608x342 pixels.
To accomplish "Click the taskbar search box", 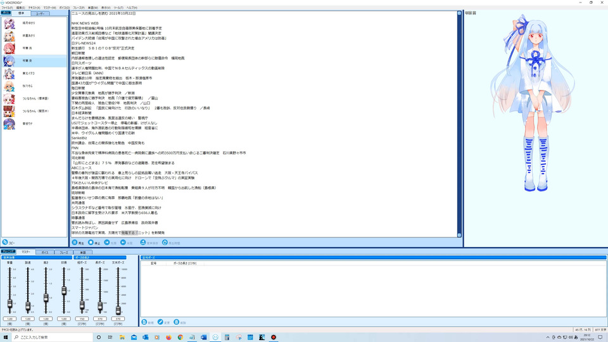I will click(x=53, y=338).
